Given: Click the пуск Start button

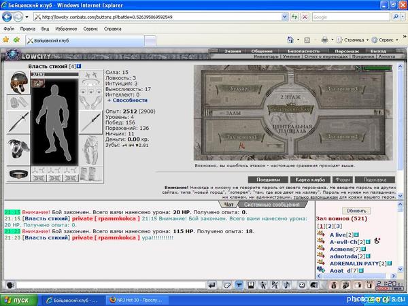Looking at the screenshot, I should click(19, 301).
